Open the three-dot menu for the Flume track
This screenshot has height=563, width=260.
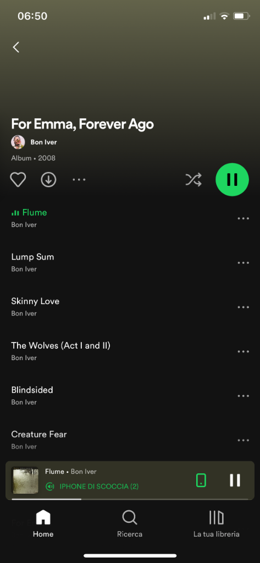pyautogui.click(x=243, y=218)
